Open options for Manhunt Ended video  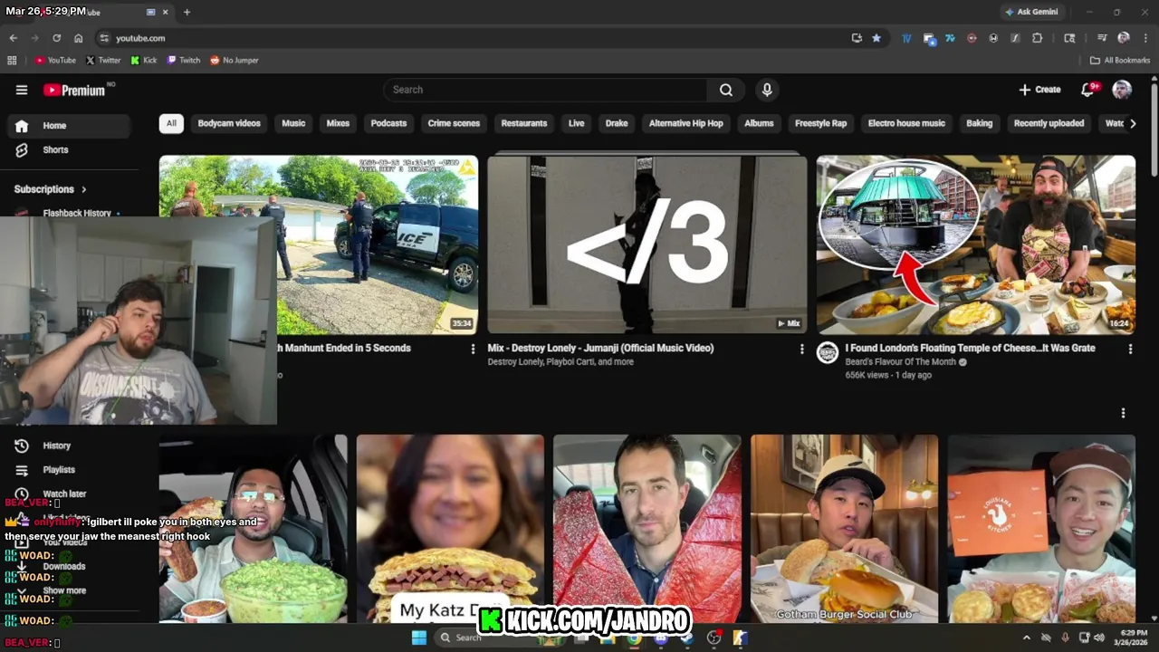pyautogui.click(x=473, y=349)
